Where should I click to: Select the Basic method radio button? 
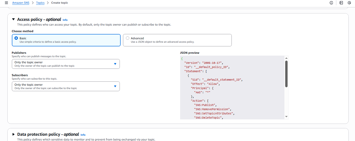pyautogui.click(x=16, y=38)
